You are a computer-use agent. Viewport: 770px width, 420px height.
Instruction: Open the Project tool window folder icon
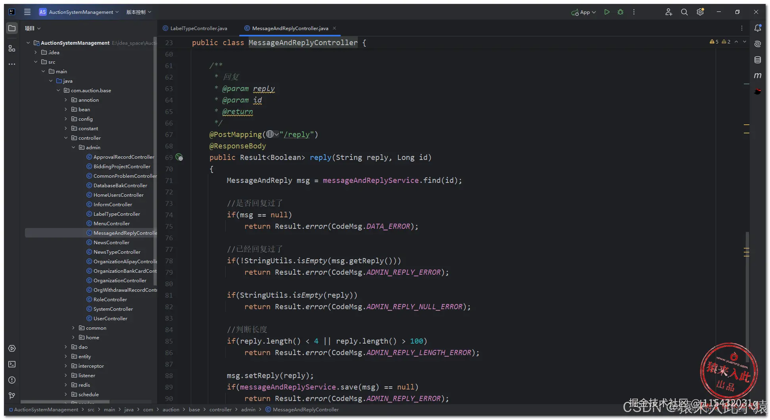tap(12, 28)
